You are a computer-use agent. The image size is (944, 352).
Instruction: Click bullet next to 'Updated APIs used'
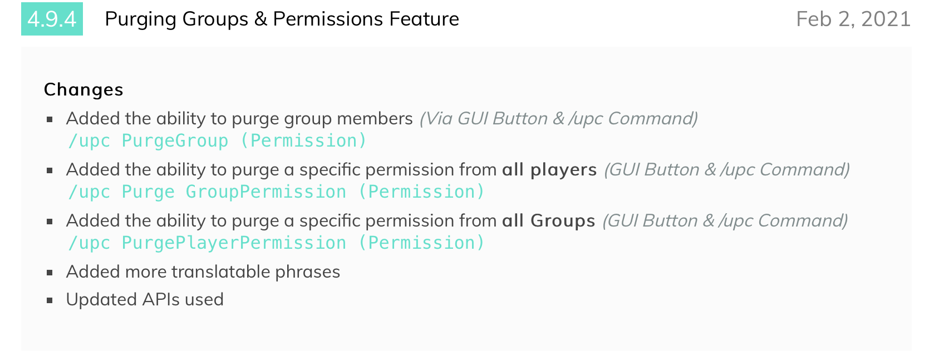pos(50,300)
